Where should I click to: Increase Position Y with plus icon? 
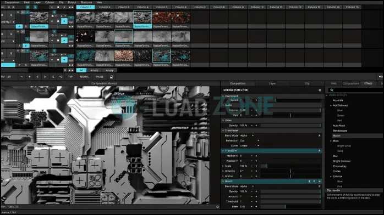click(256, 161)
